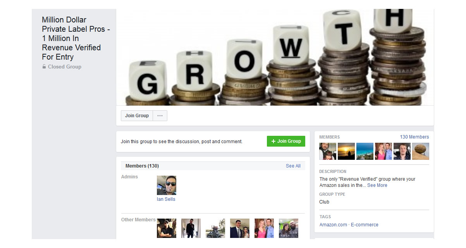
Task: Open the three-dots more options menu
Action: coord(160,116)
